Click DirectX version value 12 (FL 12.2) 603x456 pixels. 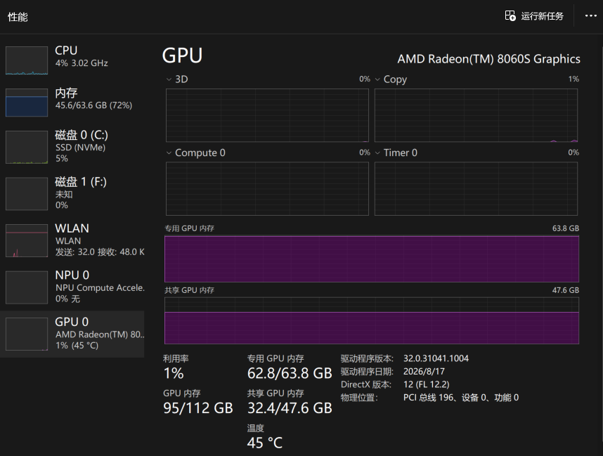coord(426,384)
